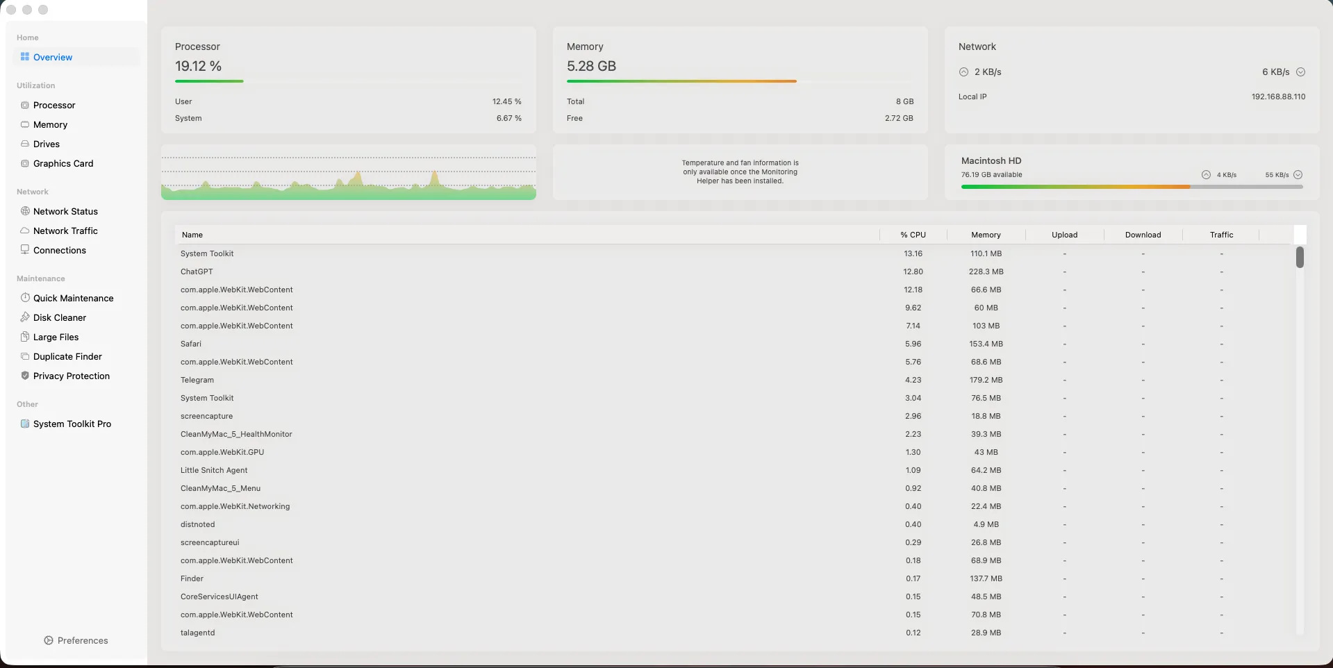Click the Memory sidebar icon
Screen dimensions: 1333x668
[25, 125]
